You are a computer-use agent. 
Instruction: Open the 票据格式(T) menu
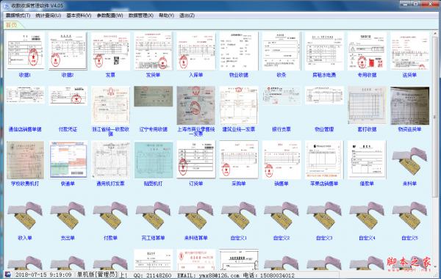pos(18,15)
